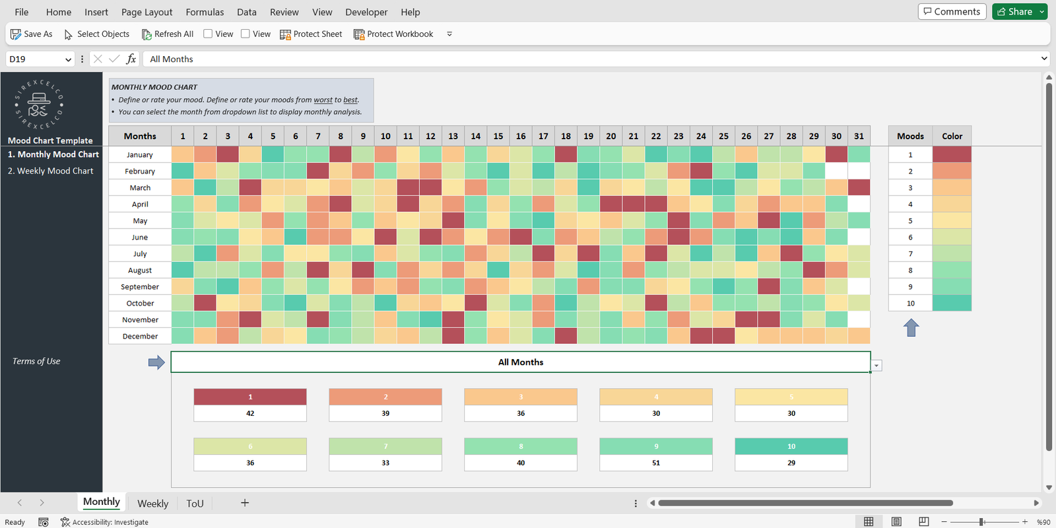The height and width of the screenshot is (528, 1056).
Task: Switch to the Weekly sheet tab
Action: (x=152, y=504)
